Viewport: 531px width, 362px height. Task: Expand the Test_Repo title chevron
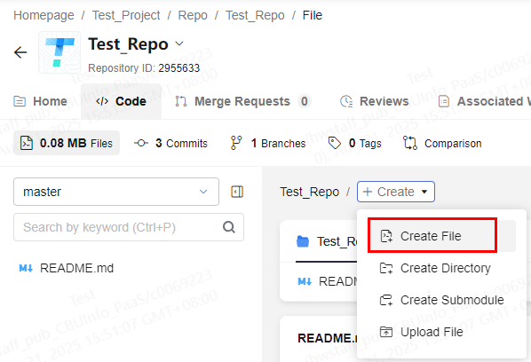pos(179,43)
